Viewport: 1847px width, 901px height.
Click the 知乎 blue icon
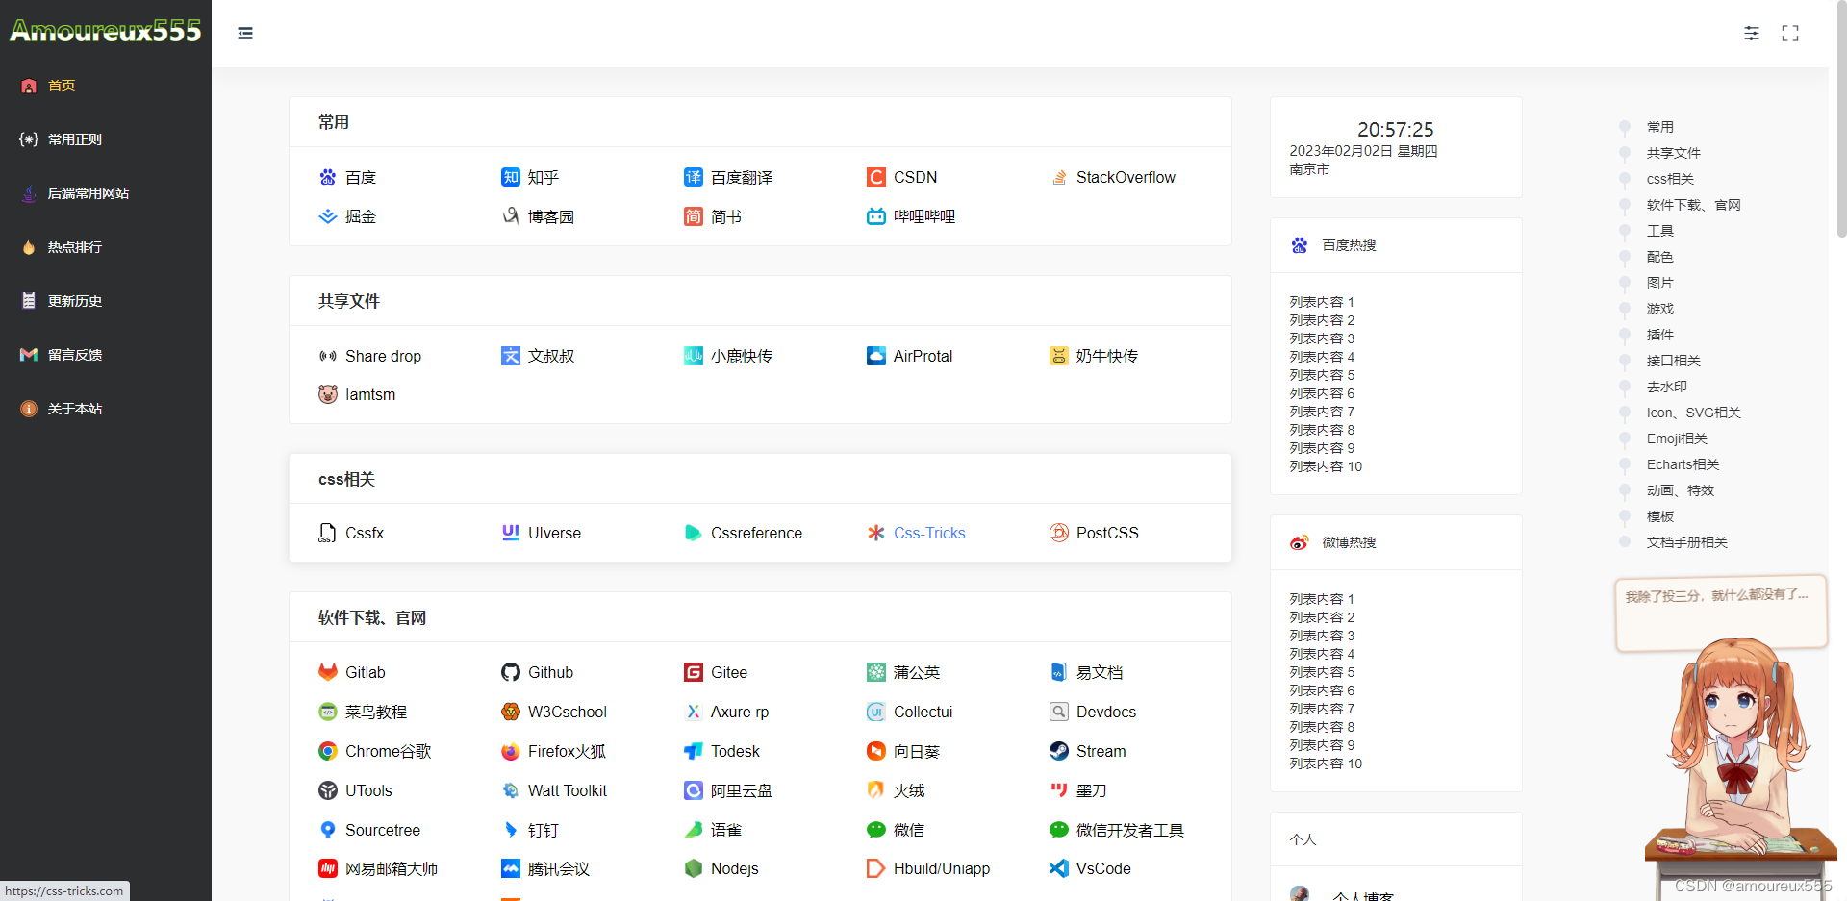coord(511,177)
